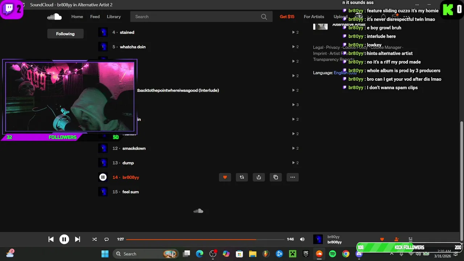Click the page's vertical scrollbar
The height and width of the screenshot is (261, 464).
coord(461,181)
